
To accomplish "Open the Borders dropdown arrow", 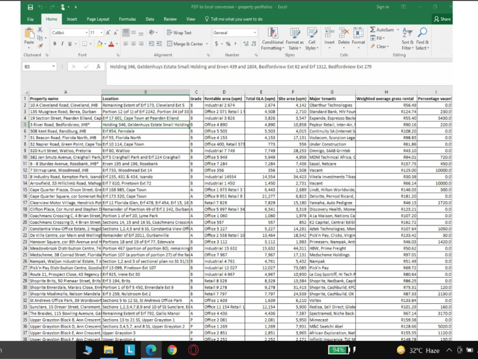I will tap(90, 44).
